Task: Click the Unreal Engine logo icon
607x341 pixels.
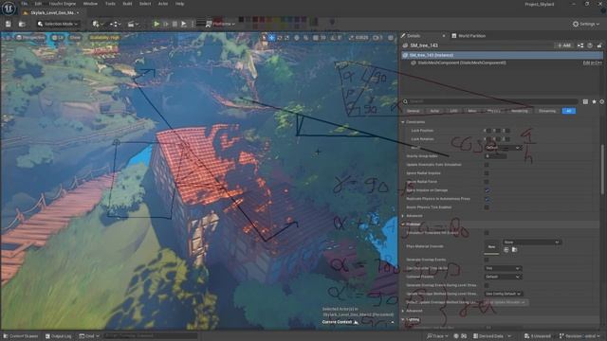Action: pos(9,8)
